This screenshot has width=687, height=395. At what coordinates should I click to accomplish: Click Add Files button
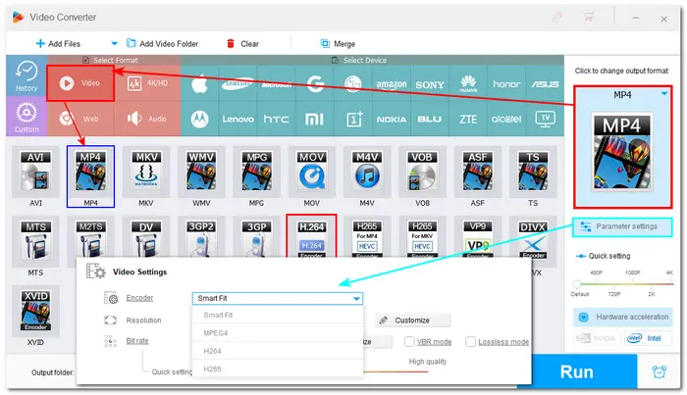(58, 44)
